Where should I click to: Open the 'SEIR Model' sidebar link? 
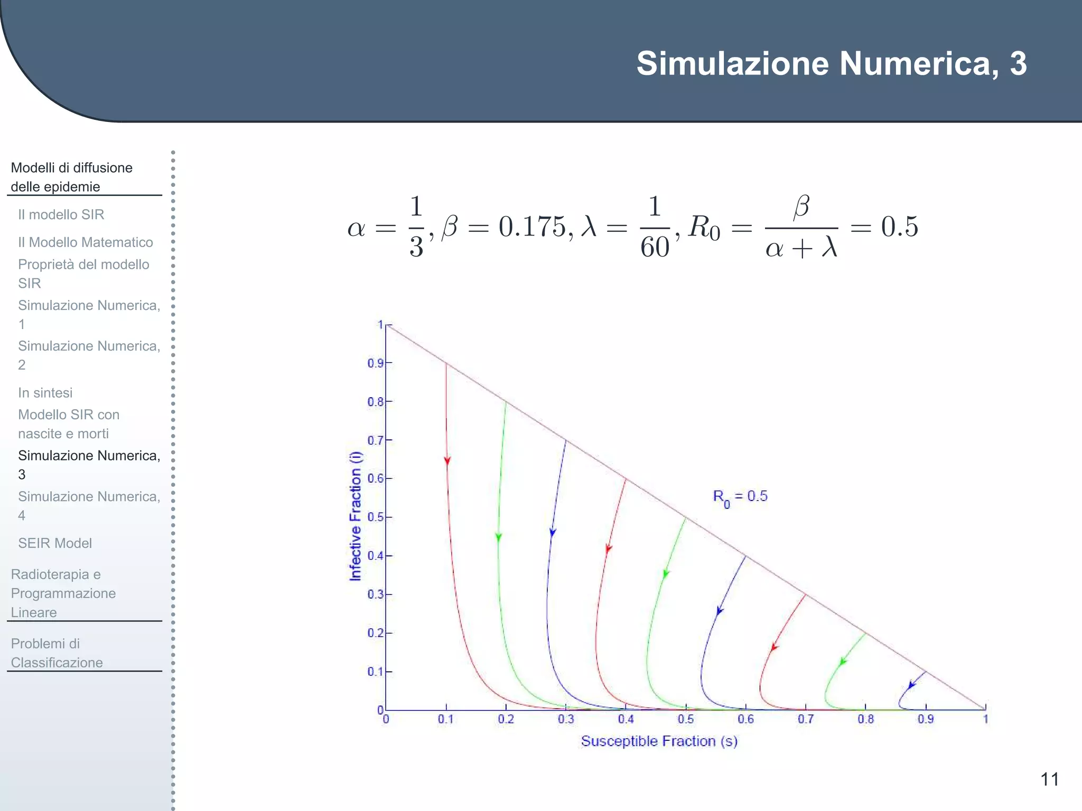[x=54, y=543]
